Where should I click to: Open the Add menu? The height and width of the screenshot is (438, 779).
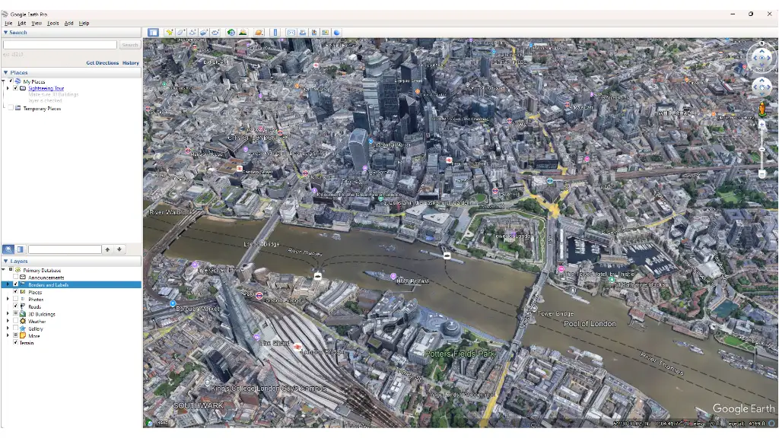tap(68, 23)
